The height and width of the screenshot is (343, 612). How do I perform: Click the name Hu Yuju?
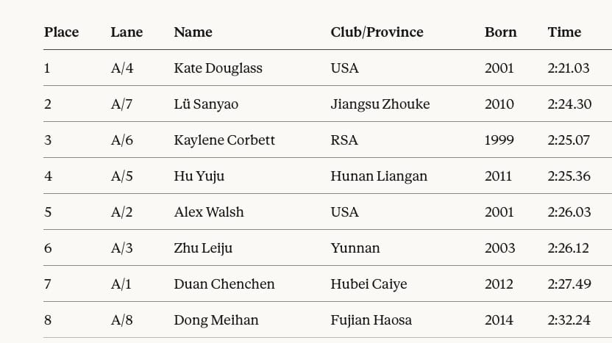pyautogui.click(x=199, y=176)
